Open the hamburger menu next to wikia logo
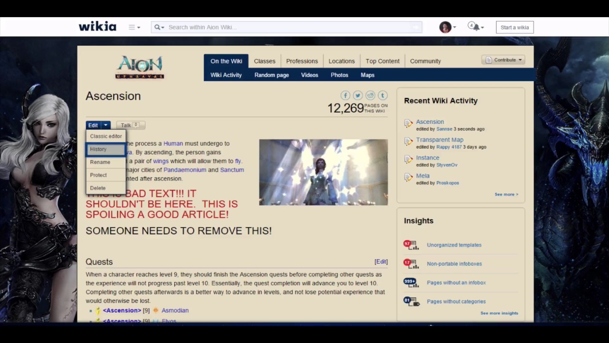The image size is (609, 343). point(134,27)
